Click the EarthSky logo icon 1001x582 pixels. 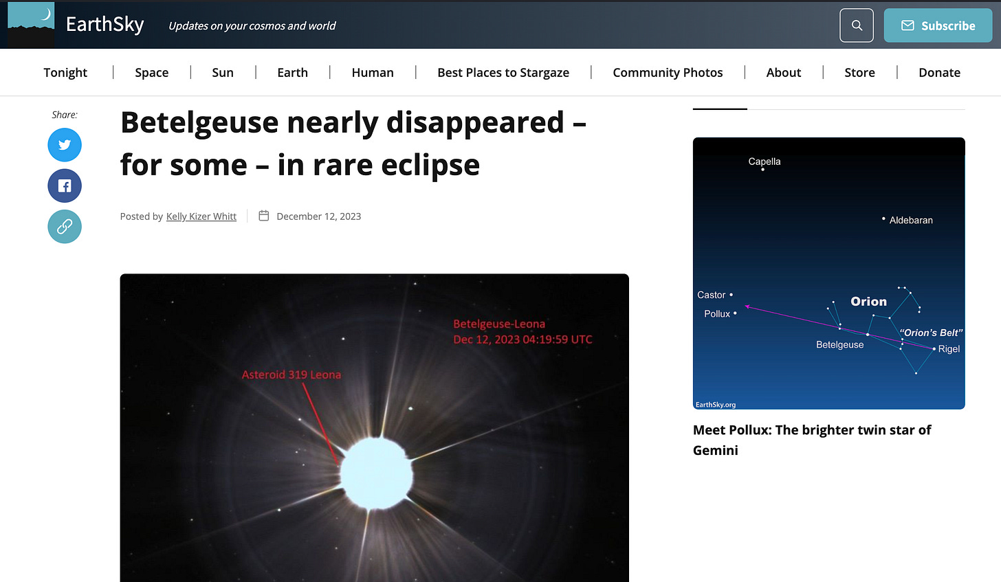pyautogui.click(x=31, y=25)
